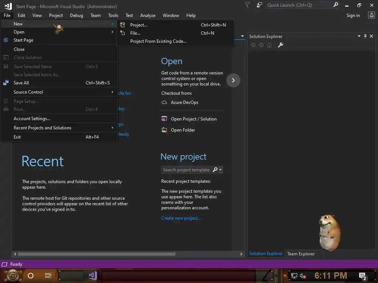This screenshot has width=378, height=283.
Task: Click the account avatar icon near Sign in
Action: pyautogui.click(x=371, y=15)
